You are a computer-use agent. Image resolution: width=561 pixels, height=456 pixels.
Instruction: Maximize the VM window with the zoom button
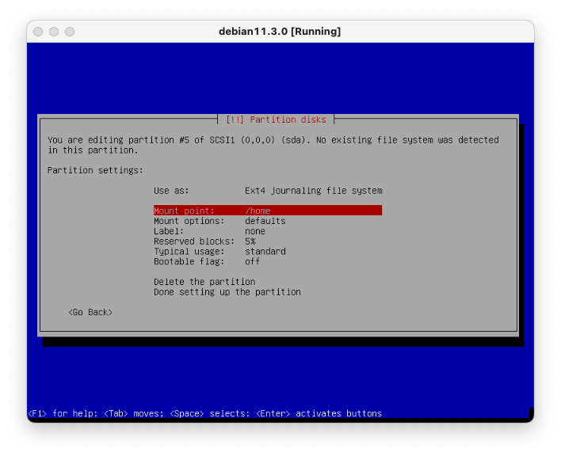[x=70, y=32]
